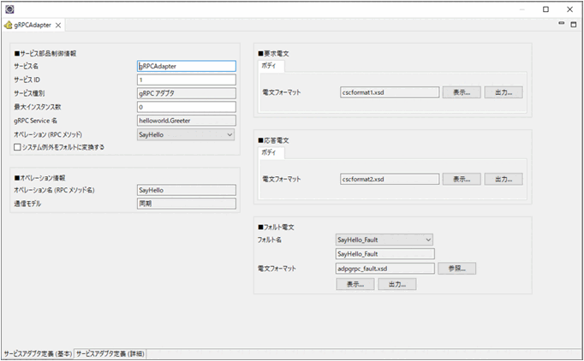This screenshot has height=361, width=584.
Task: Minimize the editor pane via top-right icon
Action: [x=562, y=24]
